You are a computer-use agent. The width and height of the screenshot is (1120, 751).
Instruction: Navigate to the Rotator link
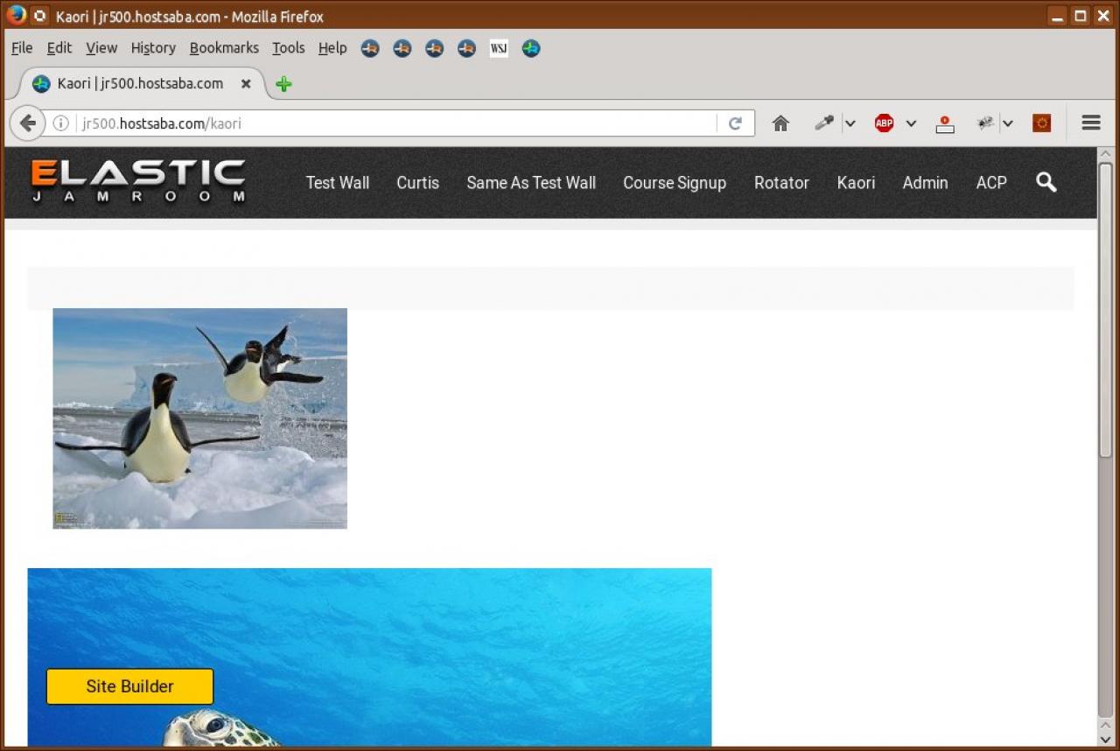781,183
